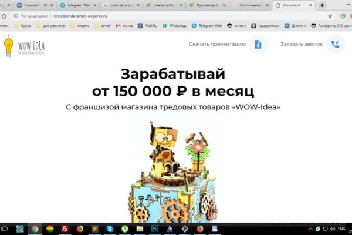Open the Скачать презентацию link

217,44
